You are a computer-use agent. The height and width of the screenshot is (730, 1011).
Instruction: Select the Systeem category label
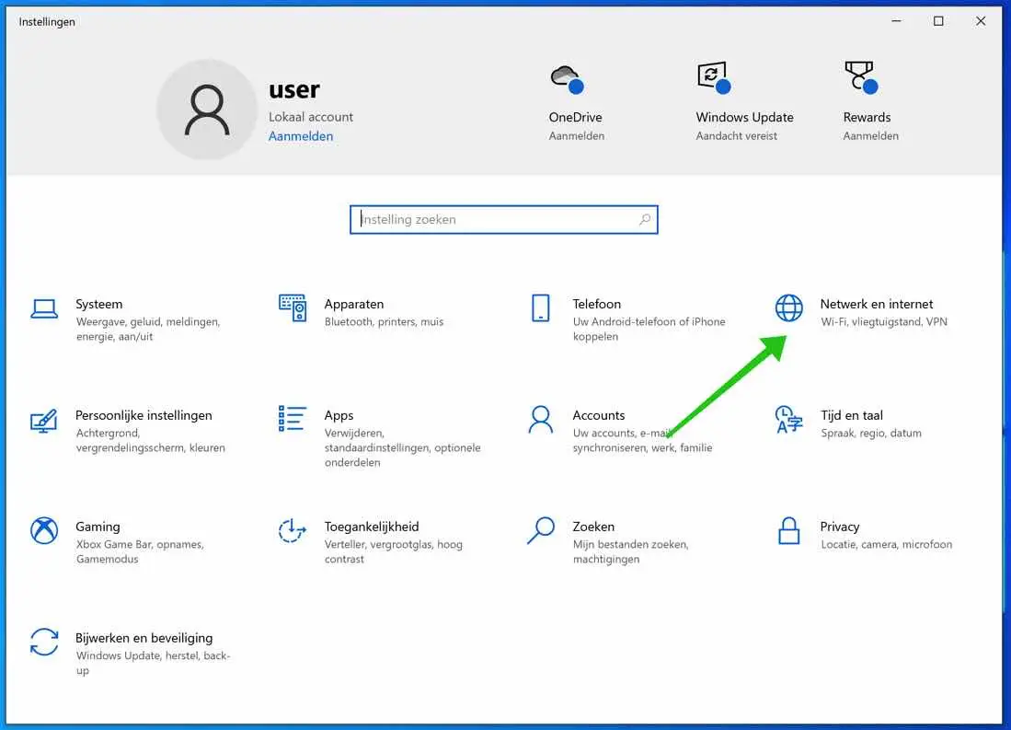(x=98, y=304)
